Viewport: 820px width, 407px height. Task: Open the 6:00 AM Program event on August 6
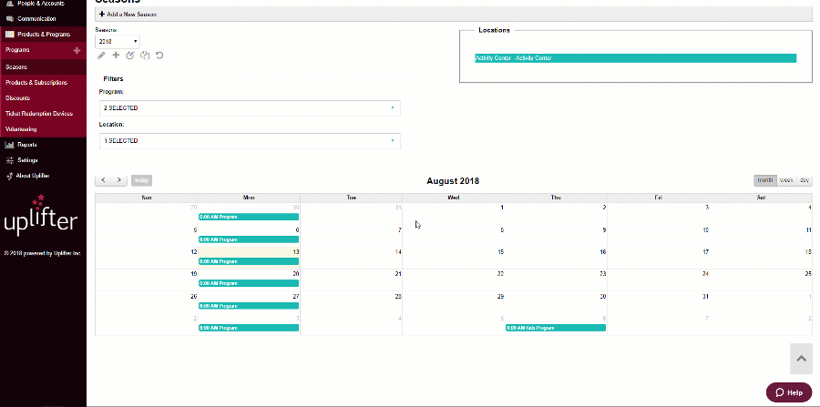tap(249, 239)
